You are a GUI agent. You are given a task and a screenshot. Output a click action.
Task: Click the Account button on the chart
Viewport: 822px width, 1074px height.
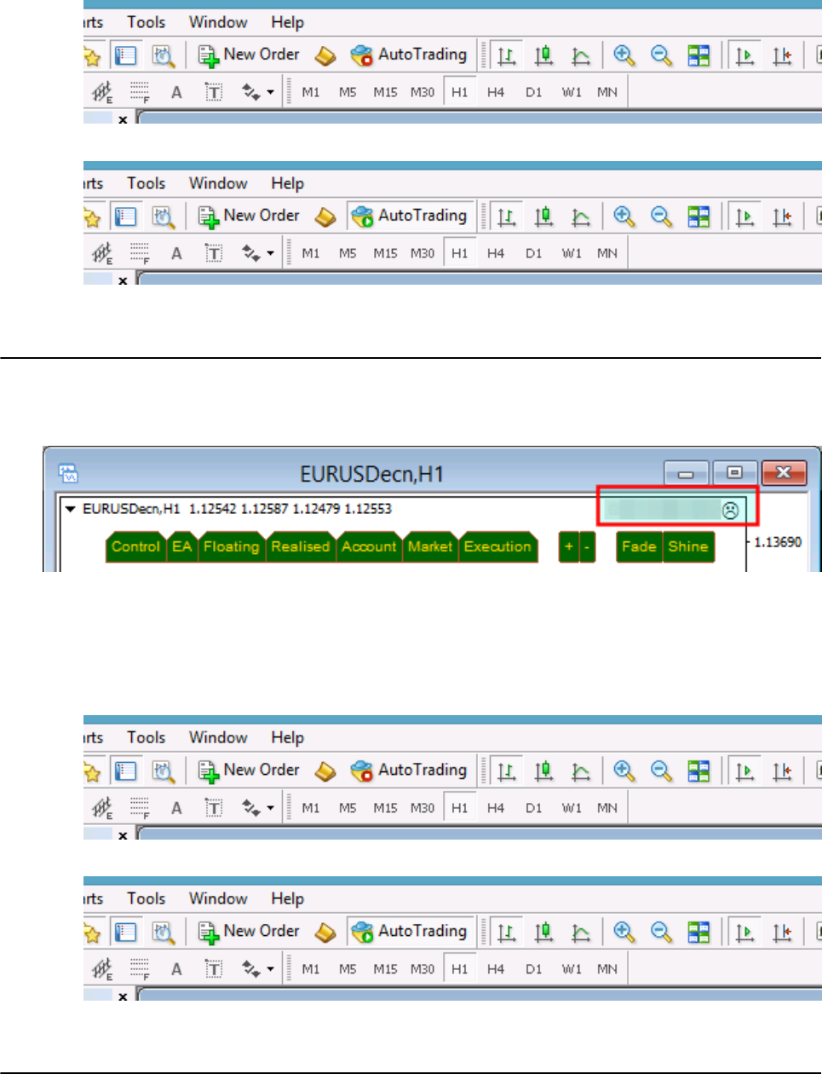370,547
